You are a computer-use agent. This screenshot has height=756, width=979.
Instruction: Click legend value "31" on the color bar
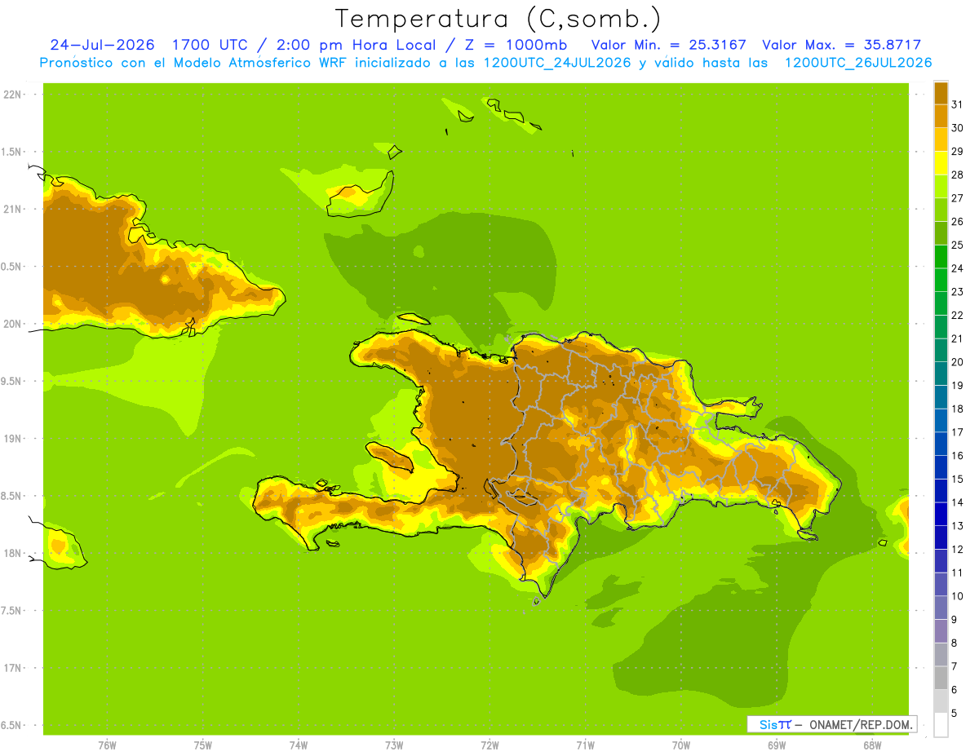pos(957,104)
